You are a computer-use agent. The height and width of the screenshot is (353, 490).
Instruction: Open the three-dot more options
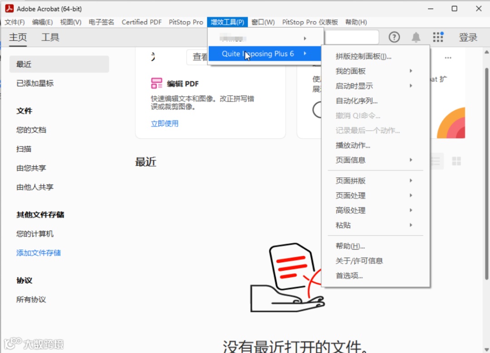coord(448,58)
